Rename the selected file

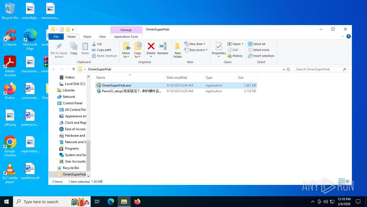(163, 49)
